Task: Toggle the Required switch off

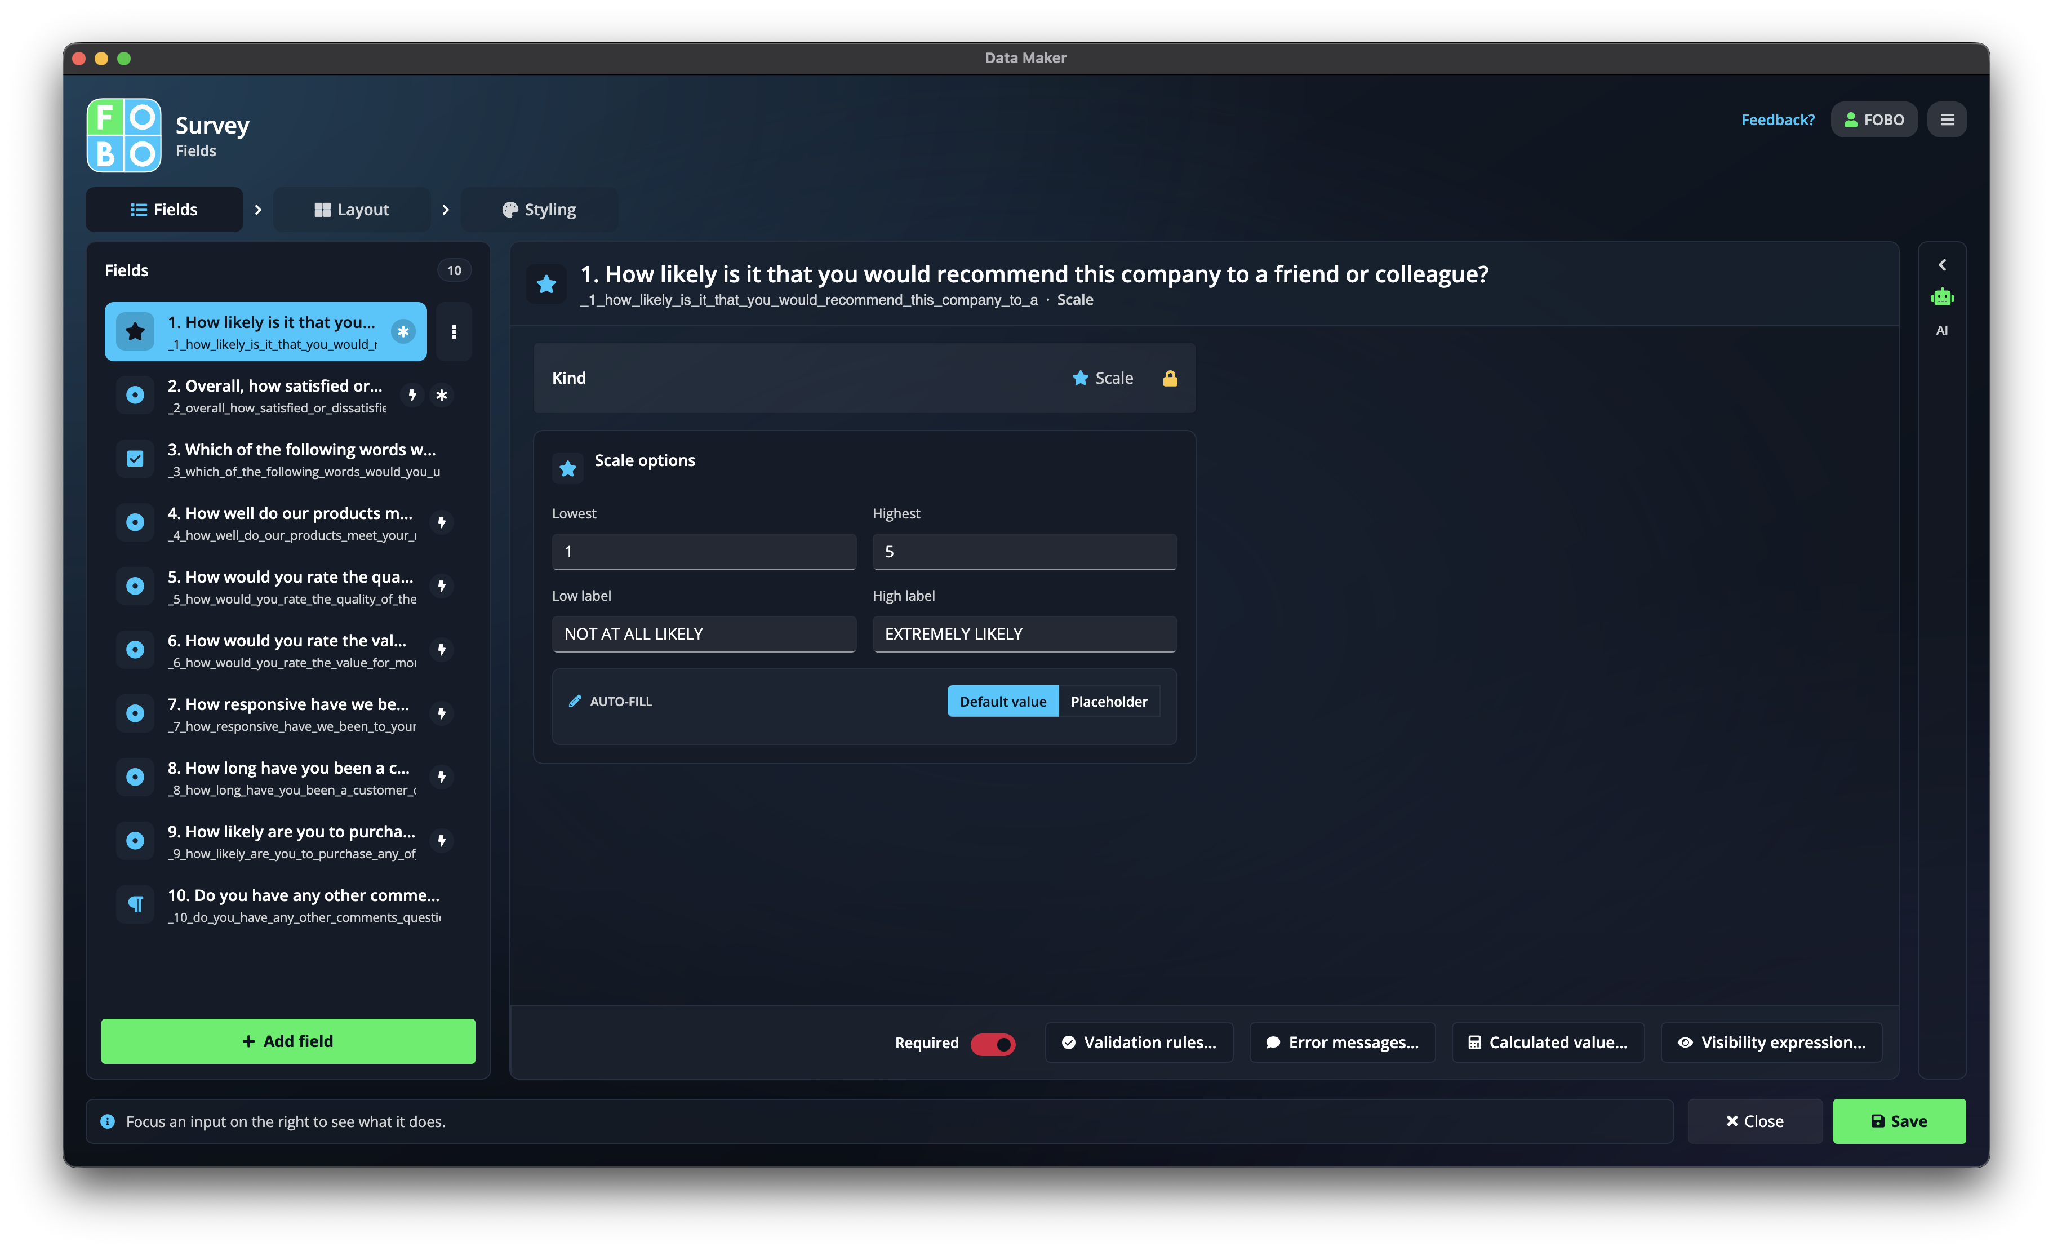Action: pyautogui.click(x=992, y=1044)
